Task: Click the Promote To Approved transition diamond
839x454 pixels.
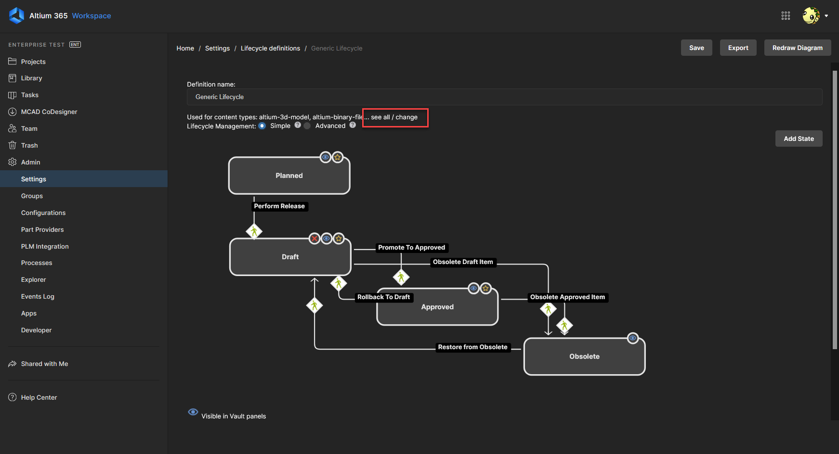Action: 401,277
